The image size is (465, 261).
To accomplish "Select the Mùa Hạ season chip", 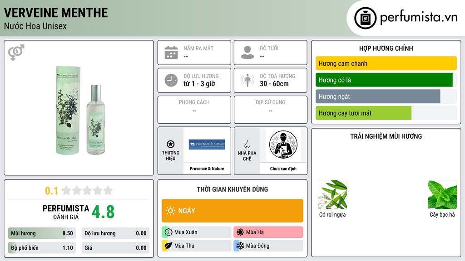I will coord(268,232).
